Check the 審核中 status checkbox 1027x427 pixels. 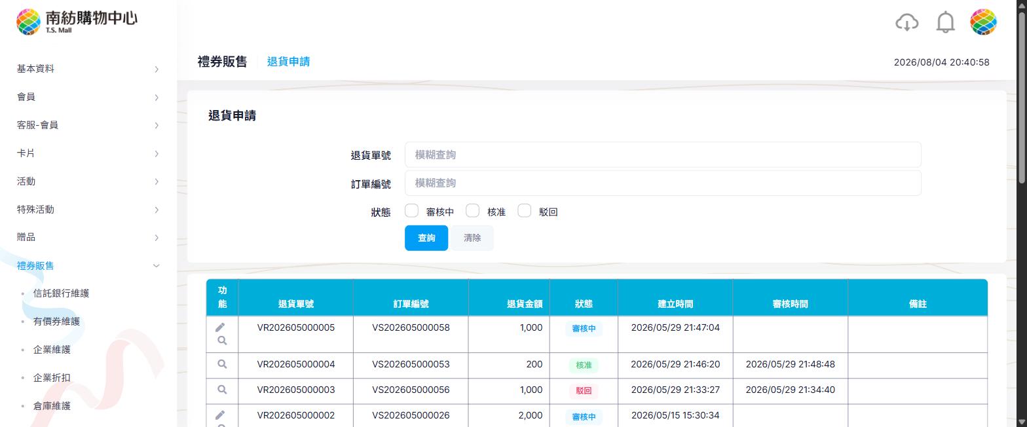coord(411,211)
